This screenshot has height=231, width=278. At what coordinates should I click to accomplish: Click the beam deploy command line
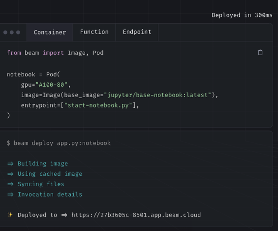click(59, 143)
